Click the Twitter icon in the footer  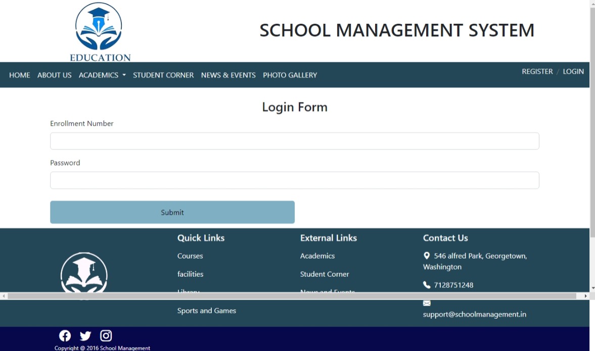pos(85,335)
